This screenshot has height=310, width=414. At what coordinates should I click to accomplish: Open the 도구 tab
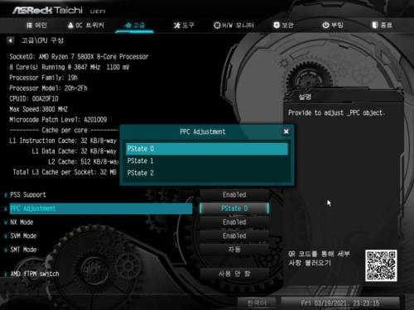[184, 26]
